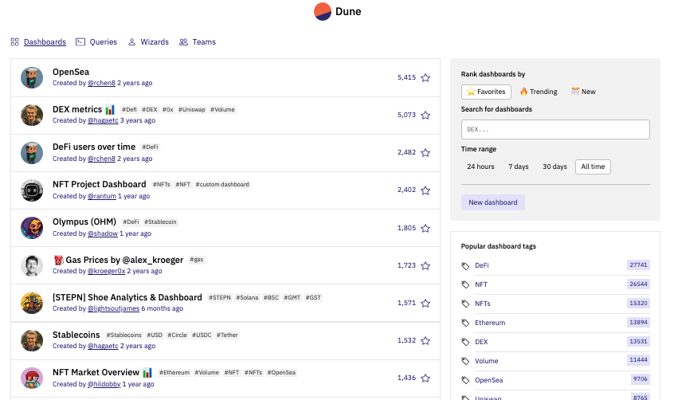Click the #Stablecoin tag on Olympus
674x400 pixels.
click(x=160, y=222)
